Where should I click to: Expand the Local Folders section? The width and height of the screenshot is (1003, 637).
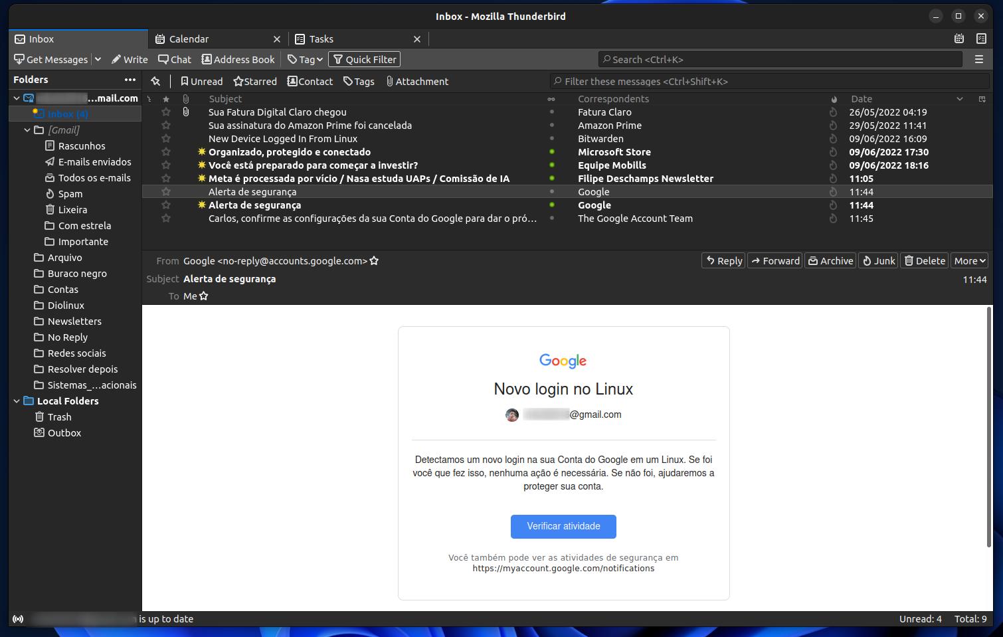[16, 401]
